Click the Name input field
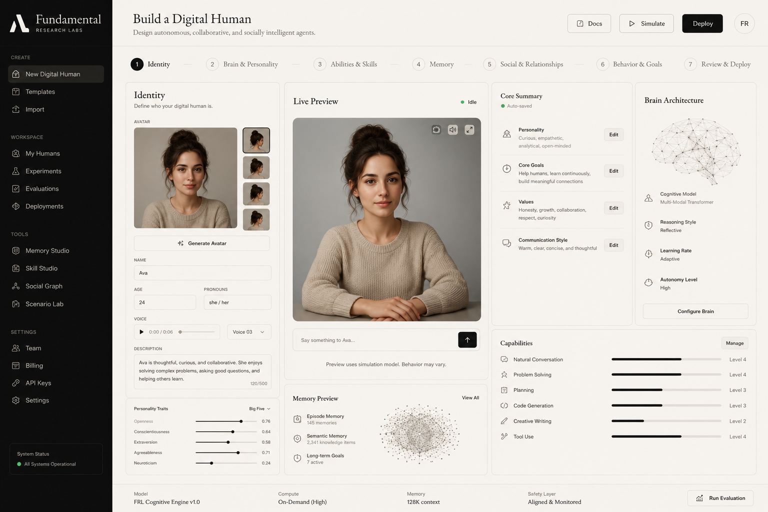 point(202,273)
